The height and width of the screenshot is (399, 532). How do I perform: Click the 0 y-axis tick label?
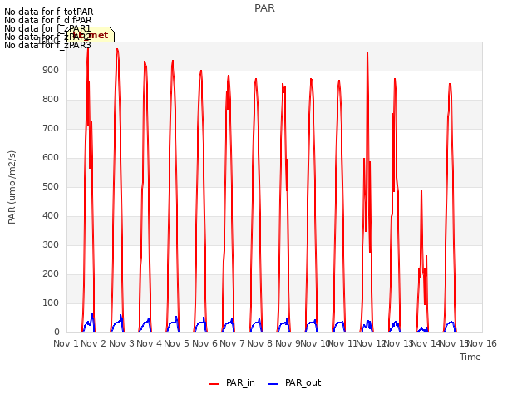coord(57,332)
